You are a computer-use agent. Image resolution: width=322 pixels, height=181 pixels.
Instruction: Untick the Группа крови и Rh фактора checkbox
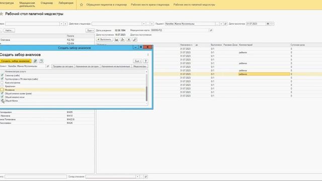pyautogui.click(x=2, y=79)
